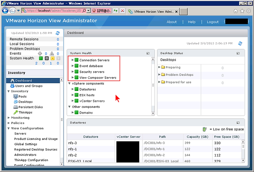Click the empty new tab button
Viewport: 254px width, 172px height.
coord(183,12)
